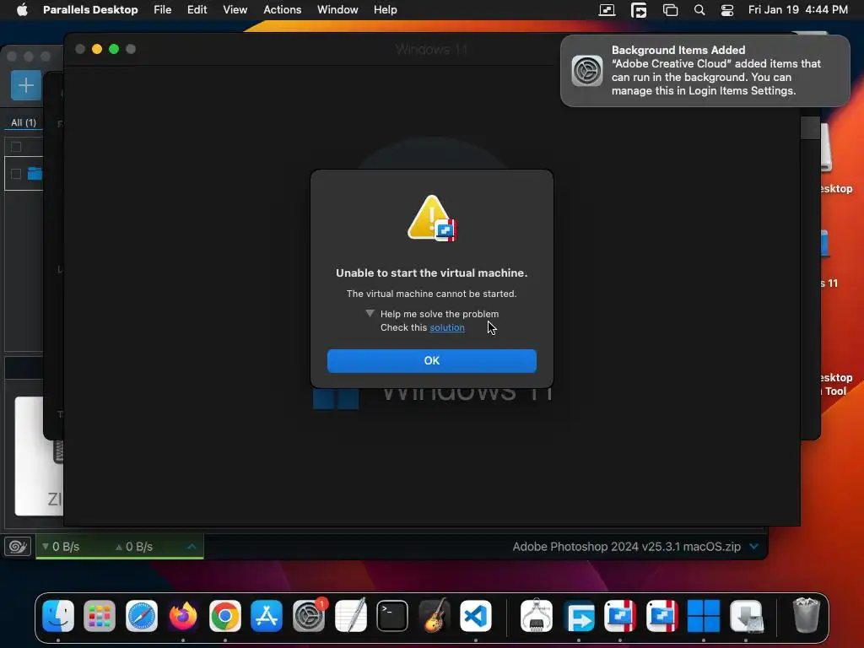Click OK in the error dialog

pos(431,360)
